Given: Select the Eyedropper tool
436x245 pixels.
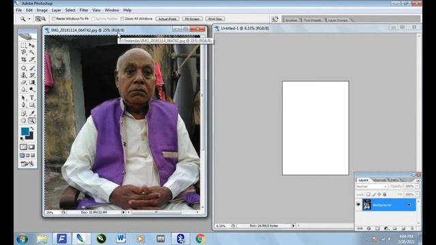Looking at the screenshot, I should 32,114.
